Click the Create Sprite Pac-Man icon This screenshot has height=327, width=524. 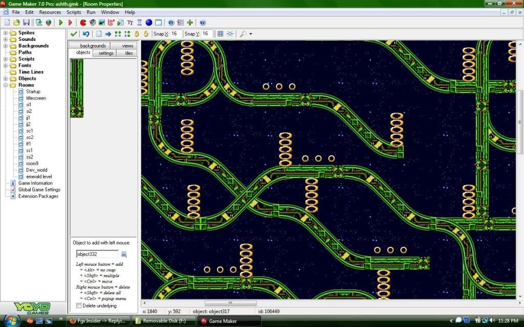point(83,22)
